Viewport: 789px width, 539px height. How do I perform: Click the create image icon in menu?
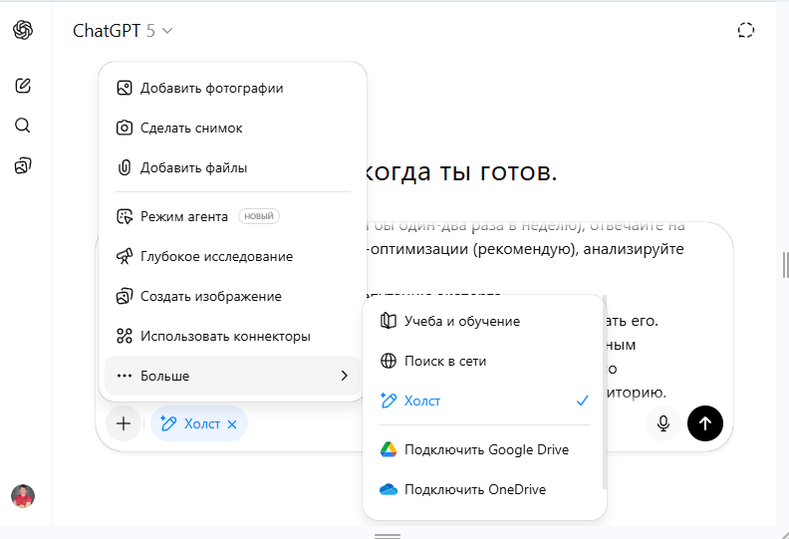click(125, 296)
